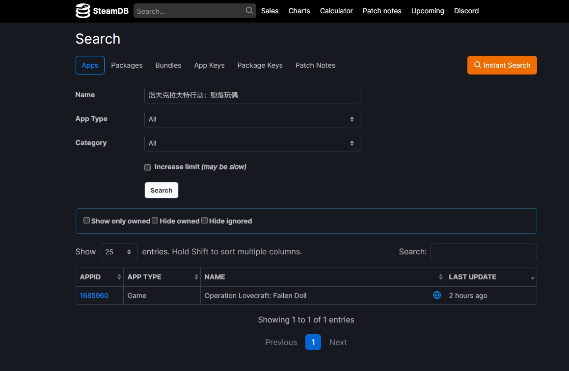Open Calculator in top navigation
This screenshot has width=569, height=371.
336,11
